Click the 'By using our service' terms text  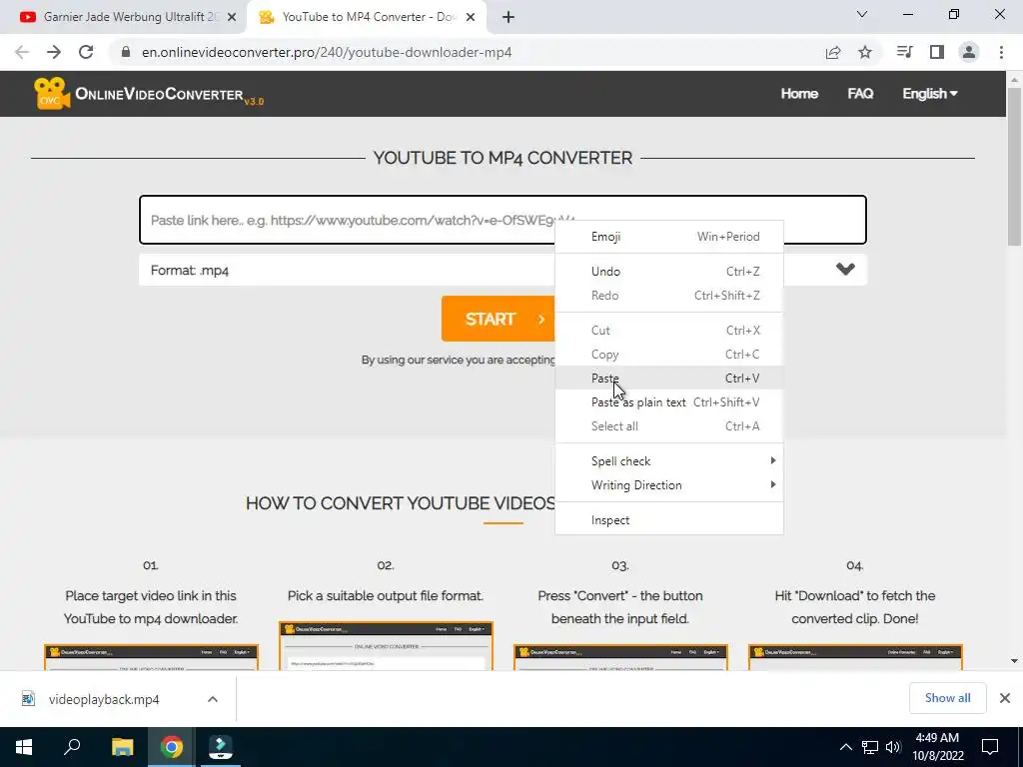pos(458,360)
